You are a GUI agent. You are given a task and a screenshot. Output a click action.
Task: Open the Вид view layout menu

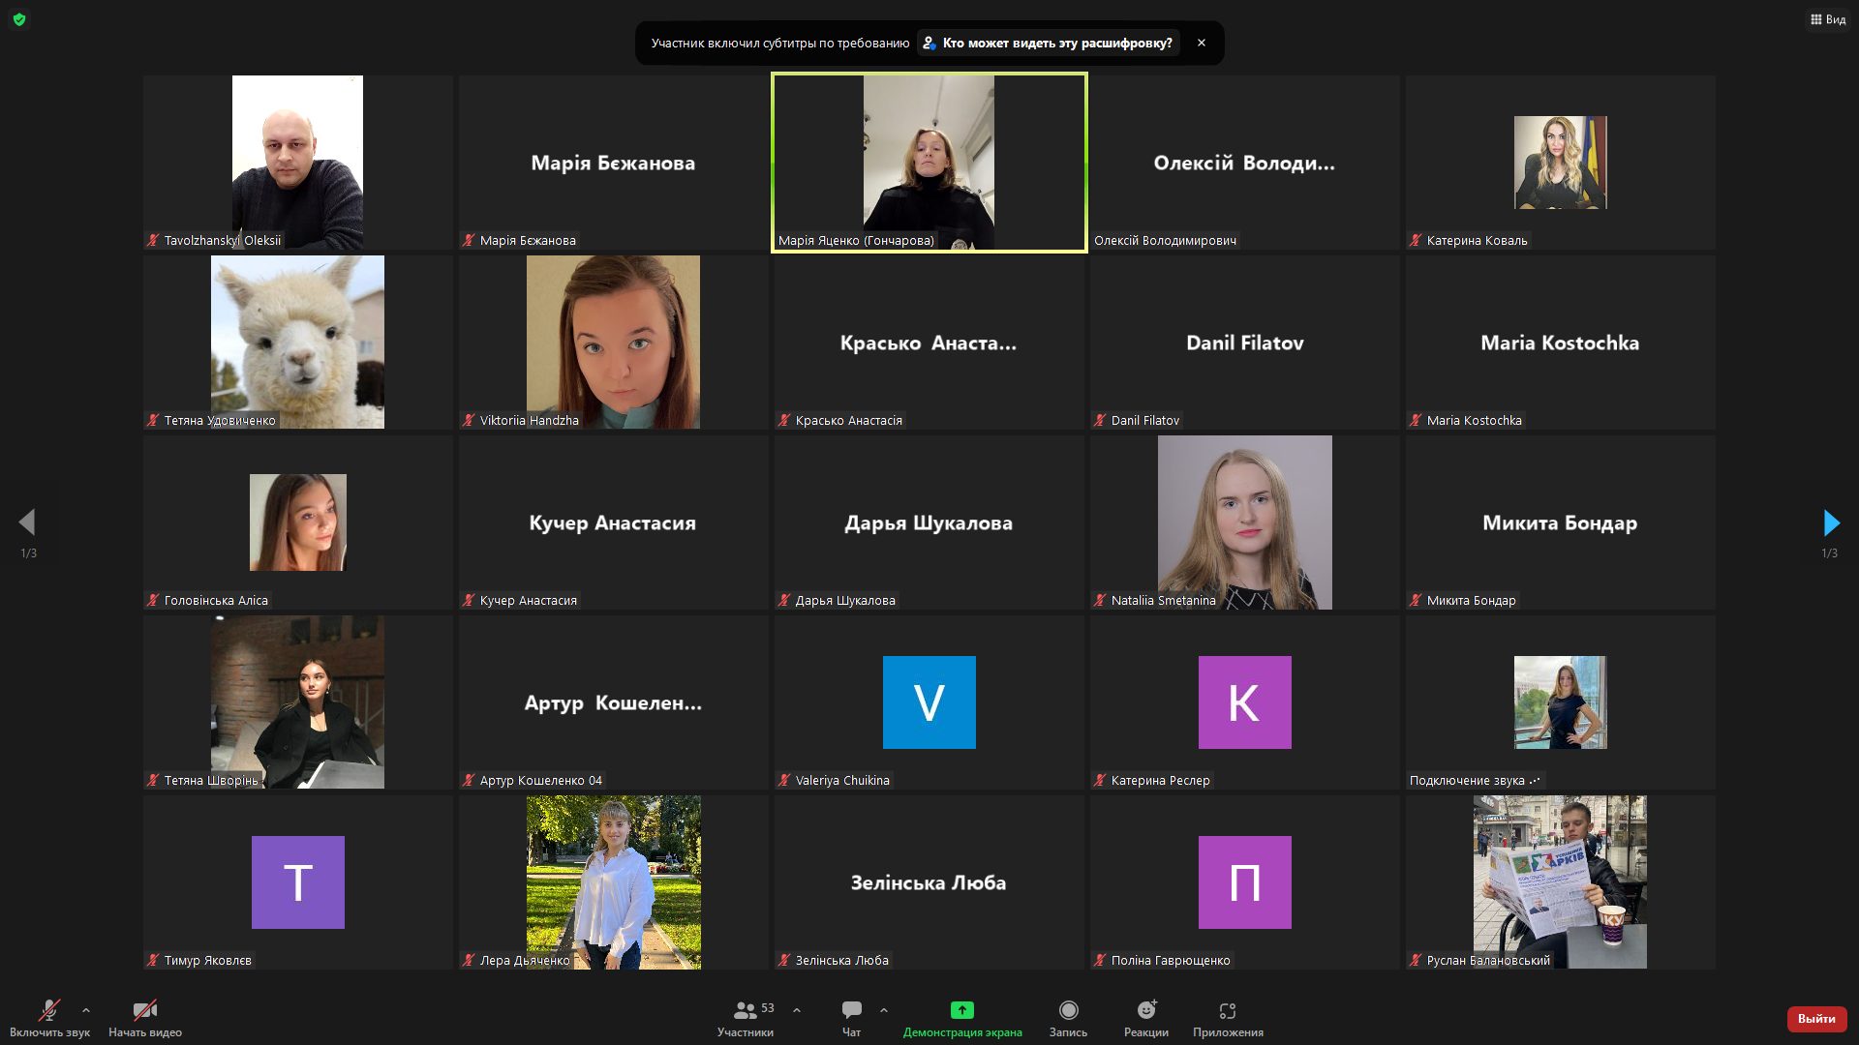[x=1827, y=19]
